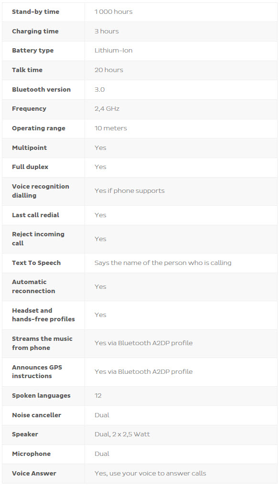280x486 pixels.
Task: Click the Stand-by time label
Action: click(x=35, y=12)
